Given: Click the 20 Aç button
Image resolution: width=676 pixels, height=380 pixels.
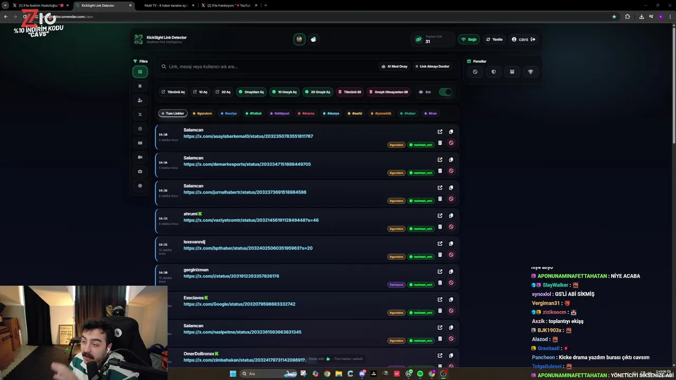Looking at the screenshot, I should coord(223,92).
